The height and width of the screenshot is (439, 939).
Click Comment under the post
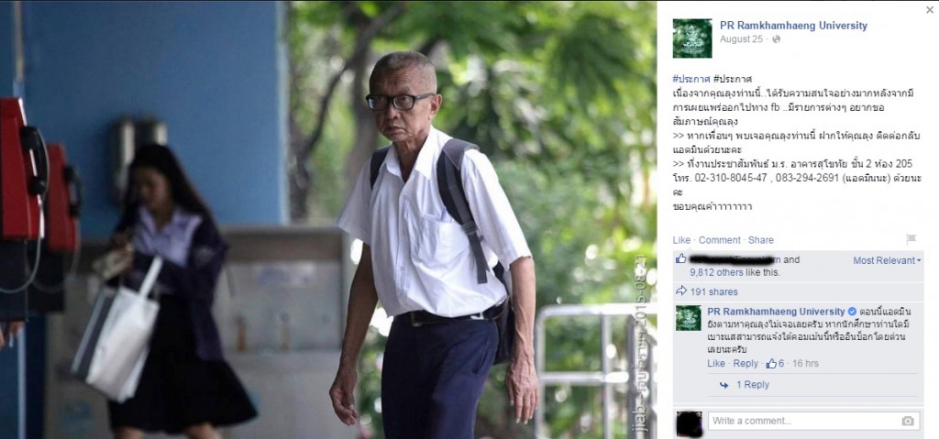point(719,240)
